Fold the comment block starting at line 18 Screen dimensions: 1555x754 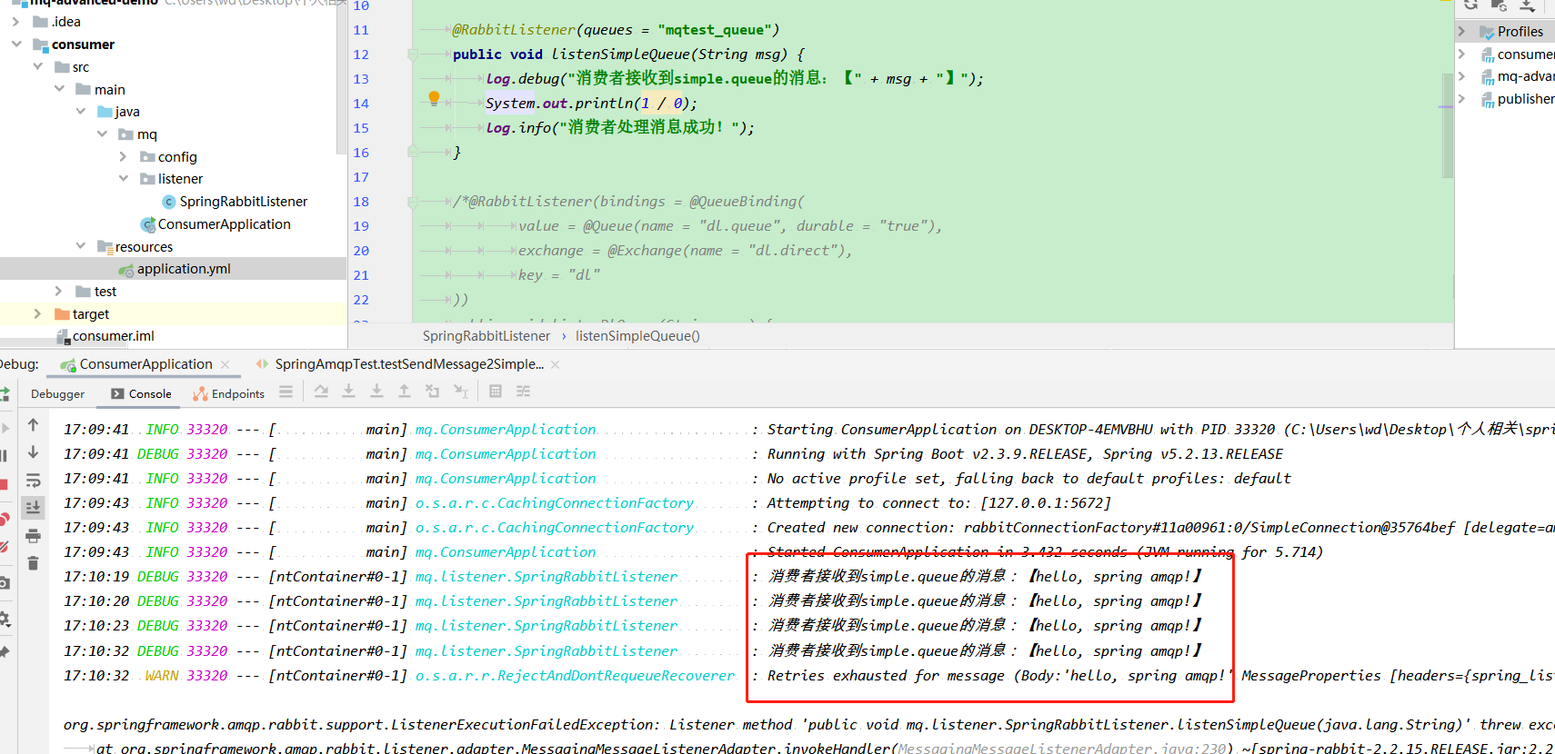[x=413, y=202]
